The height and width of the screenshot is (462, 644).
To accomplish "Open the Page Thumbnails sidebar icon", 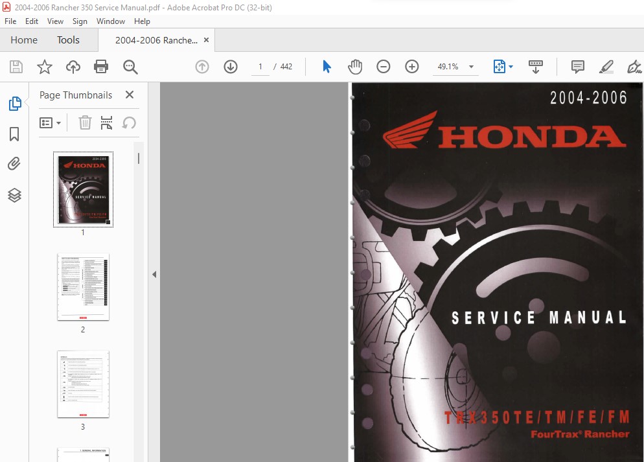I will (x=15, y=104).
